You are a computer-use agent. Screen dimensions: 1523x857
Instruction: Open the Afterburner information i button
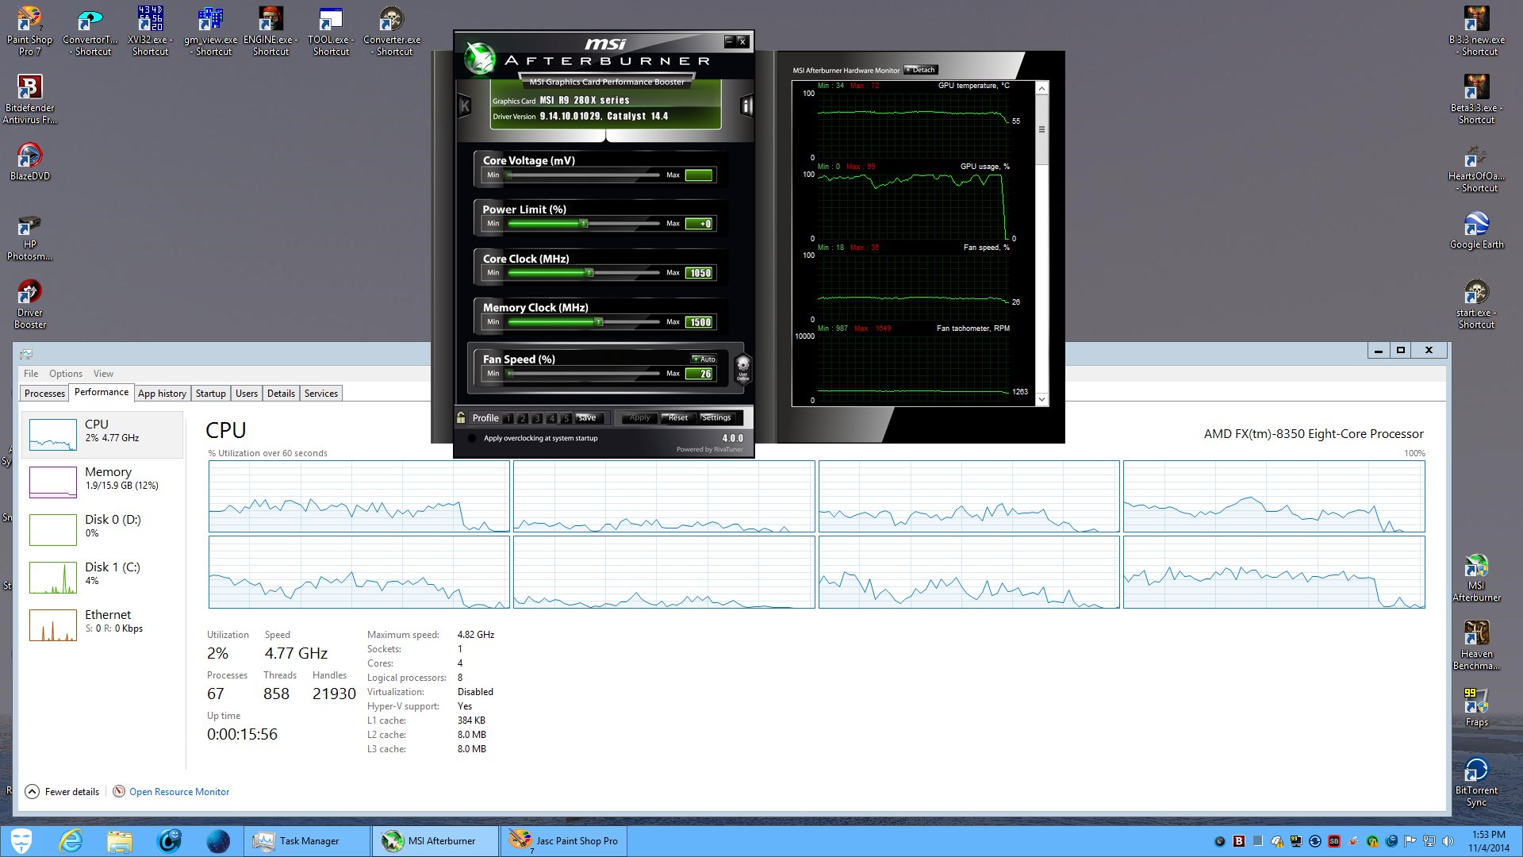click(x=746, y=106)
